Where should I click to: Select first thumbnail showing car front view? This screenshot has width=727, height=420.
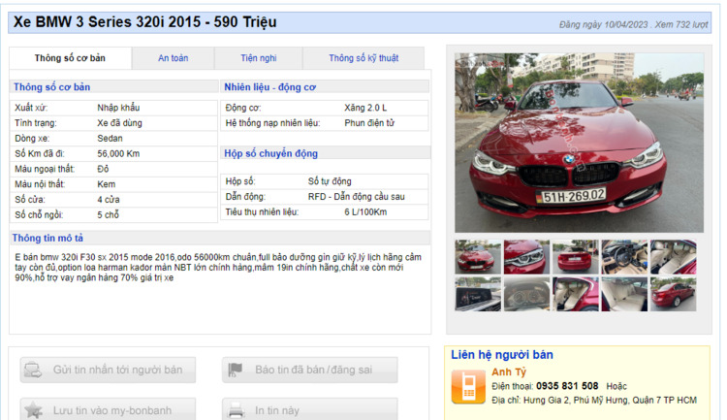[478, 257]
